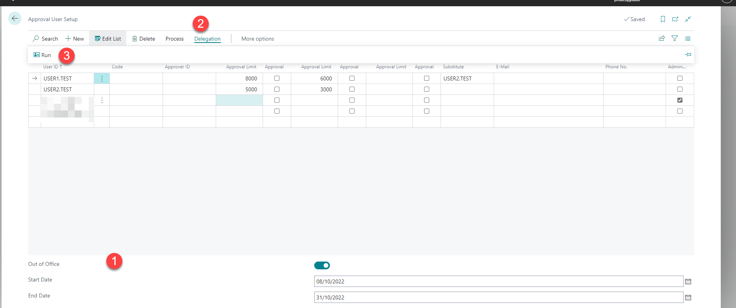Open the filter pane icon
The width and height of the screenshot is (736, 308).
tap(675, 38)
